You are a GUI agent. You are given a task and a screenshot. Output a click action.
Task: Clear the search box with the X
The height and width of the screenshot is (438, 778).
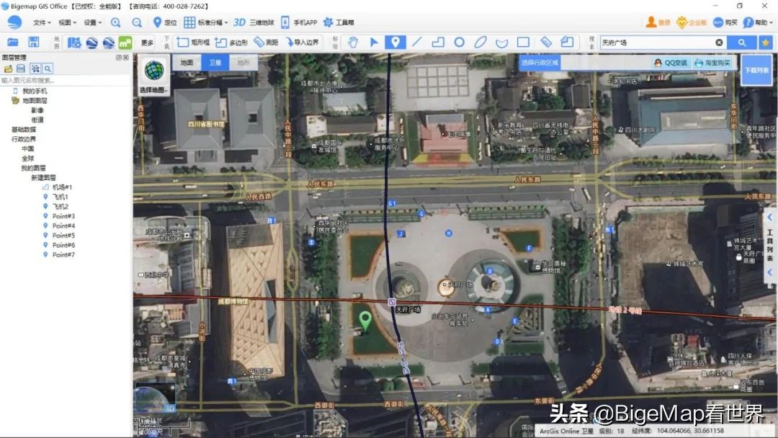pyautogui.click(x=719, y=43)
